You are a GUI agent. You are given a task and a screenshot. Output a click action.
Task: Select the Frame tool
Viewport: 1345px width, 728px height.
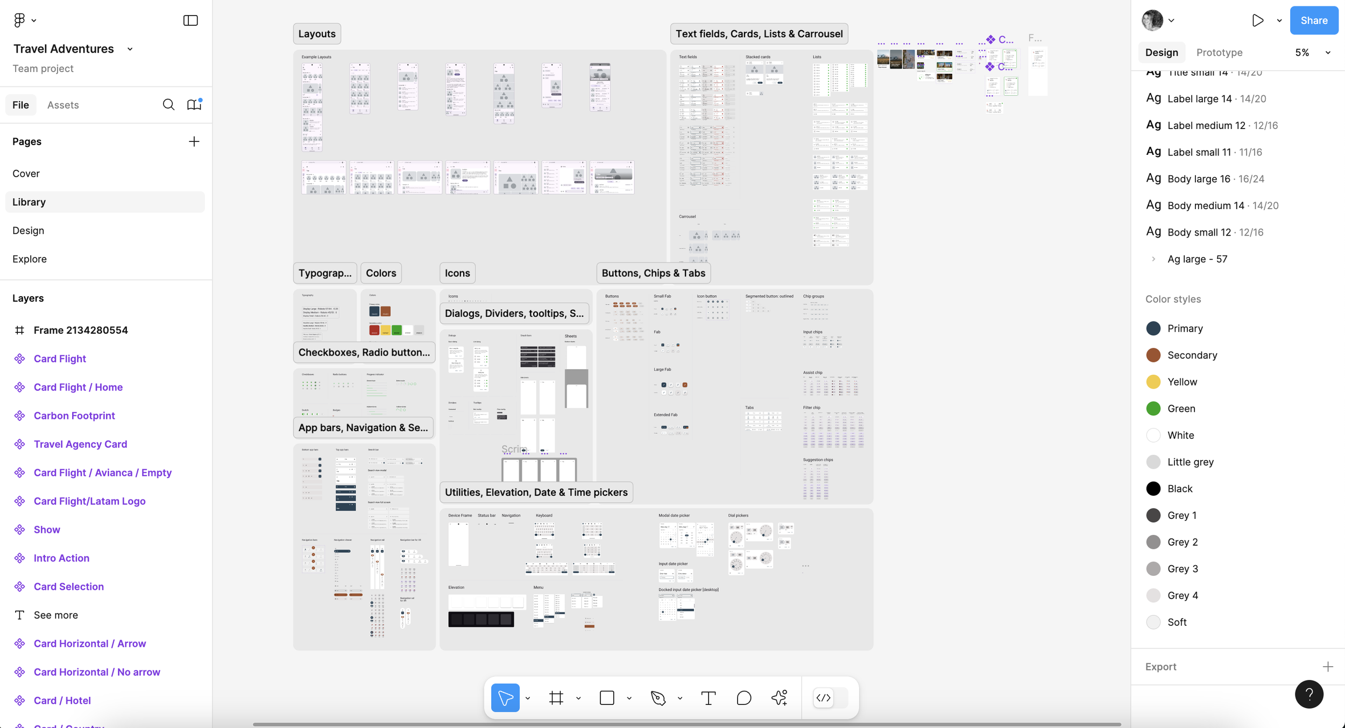[x=556, y=698]
